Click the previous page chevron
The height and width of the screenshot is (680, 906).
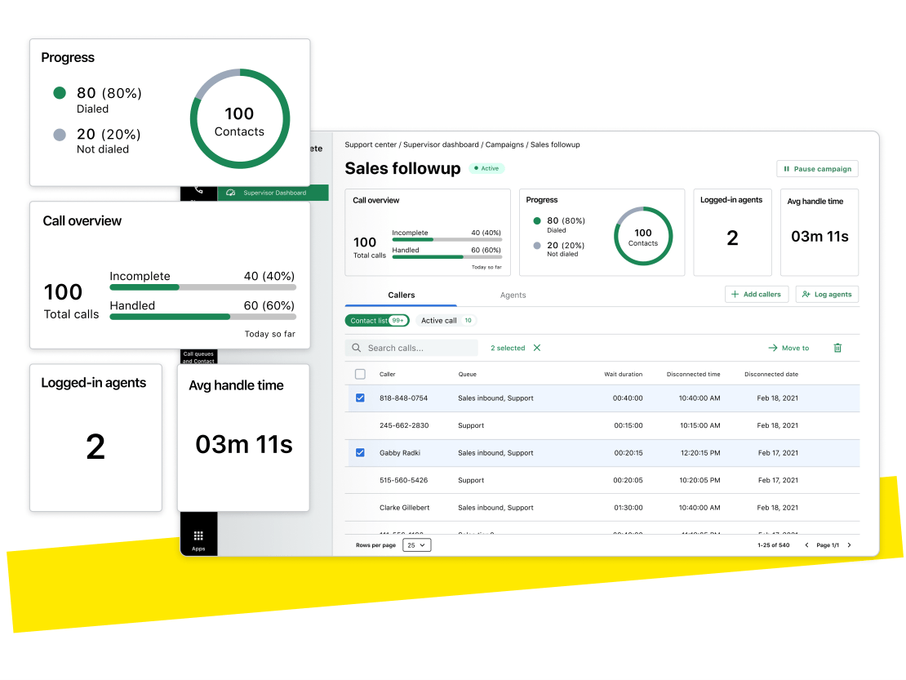806,544
